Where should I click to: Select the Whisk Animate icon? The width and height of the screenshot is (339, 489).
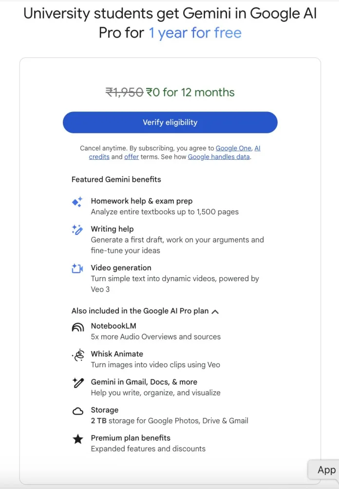point(78,356)
